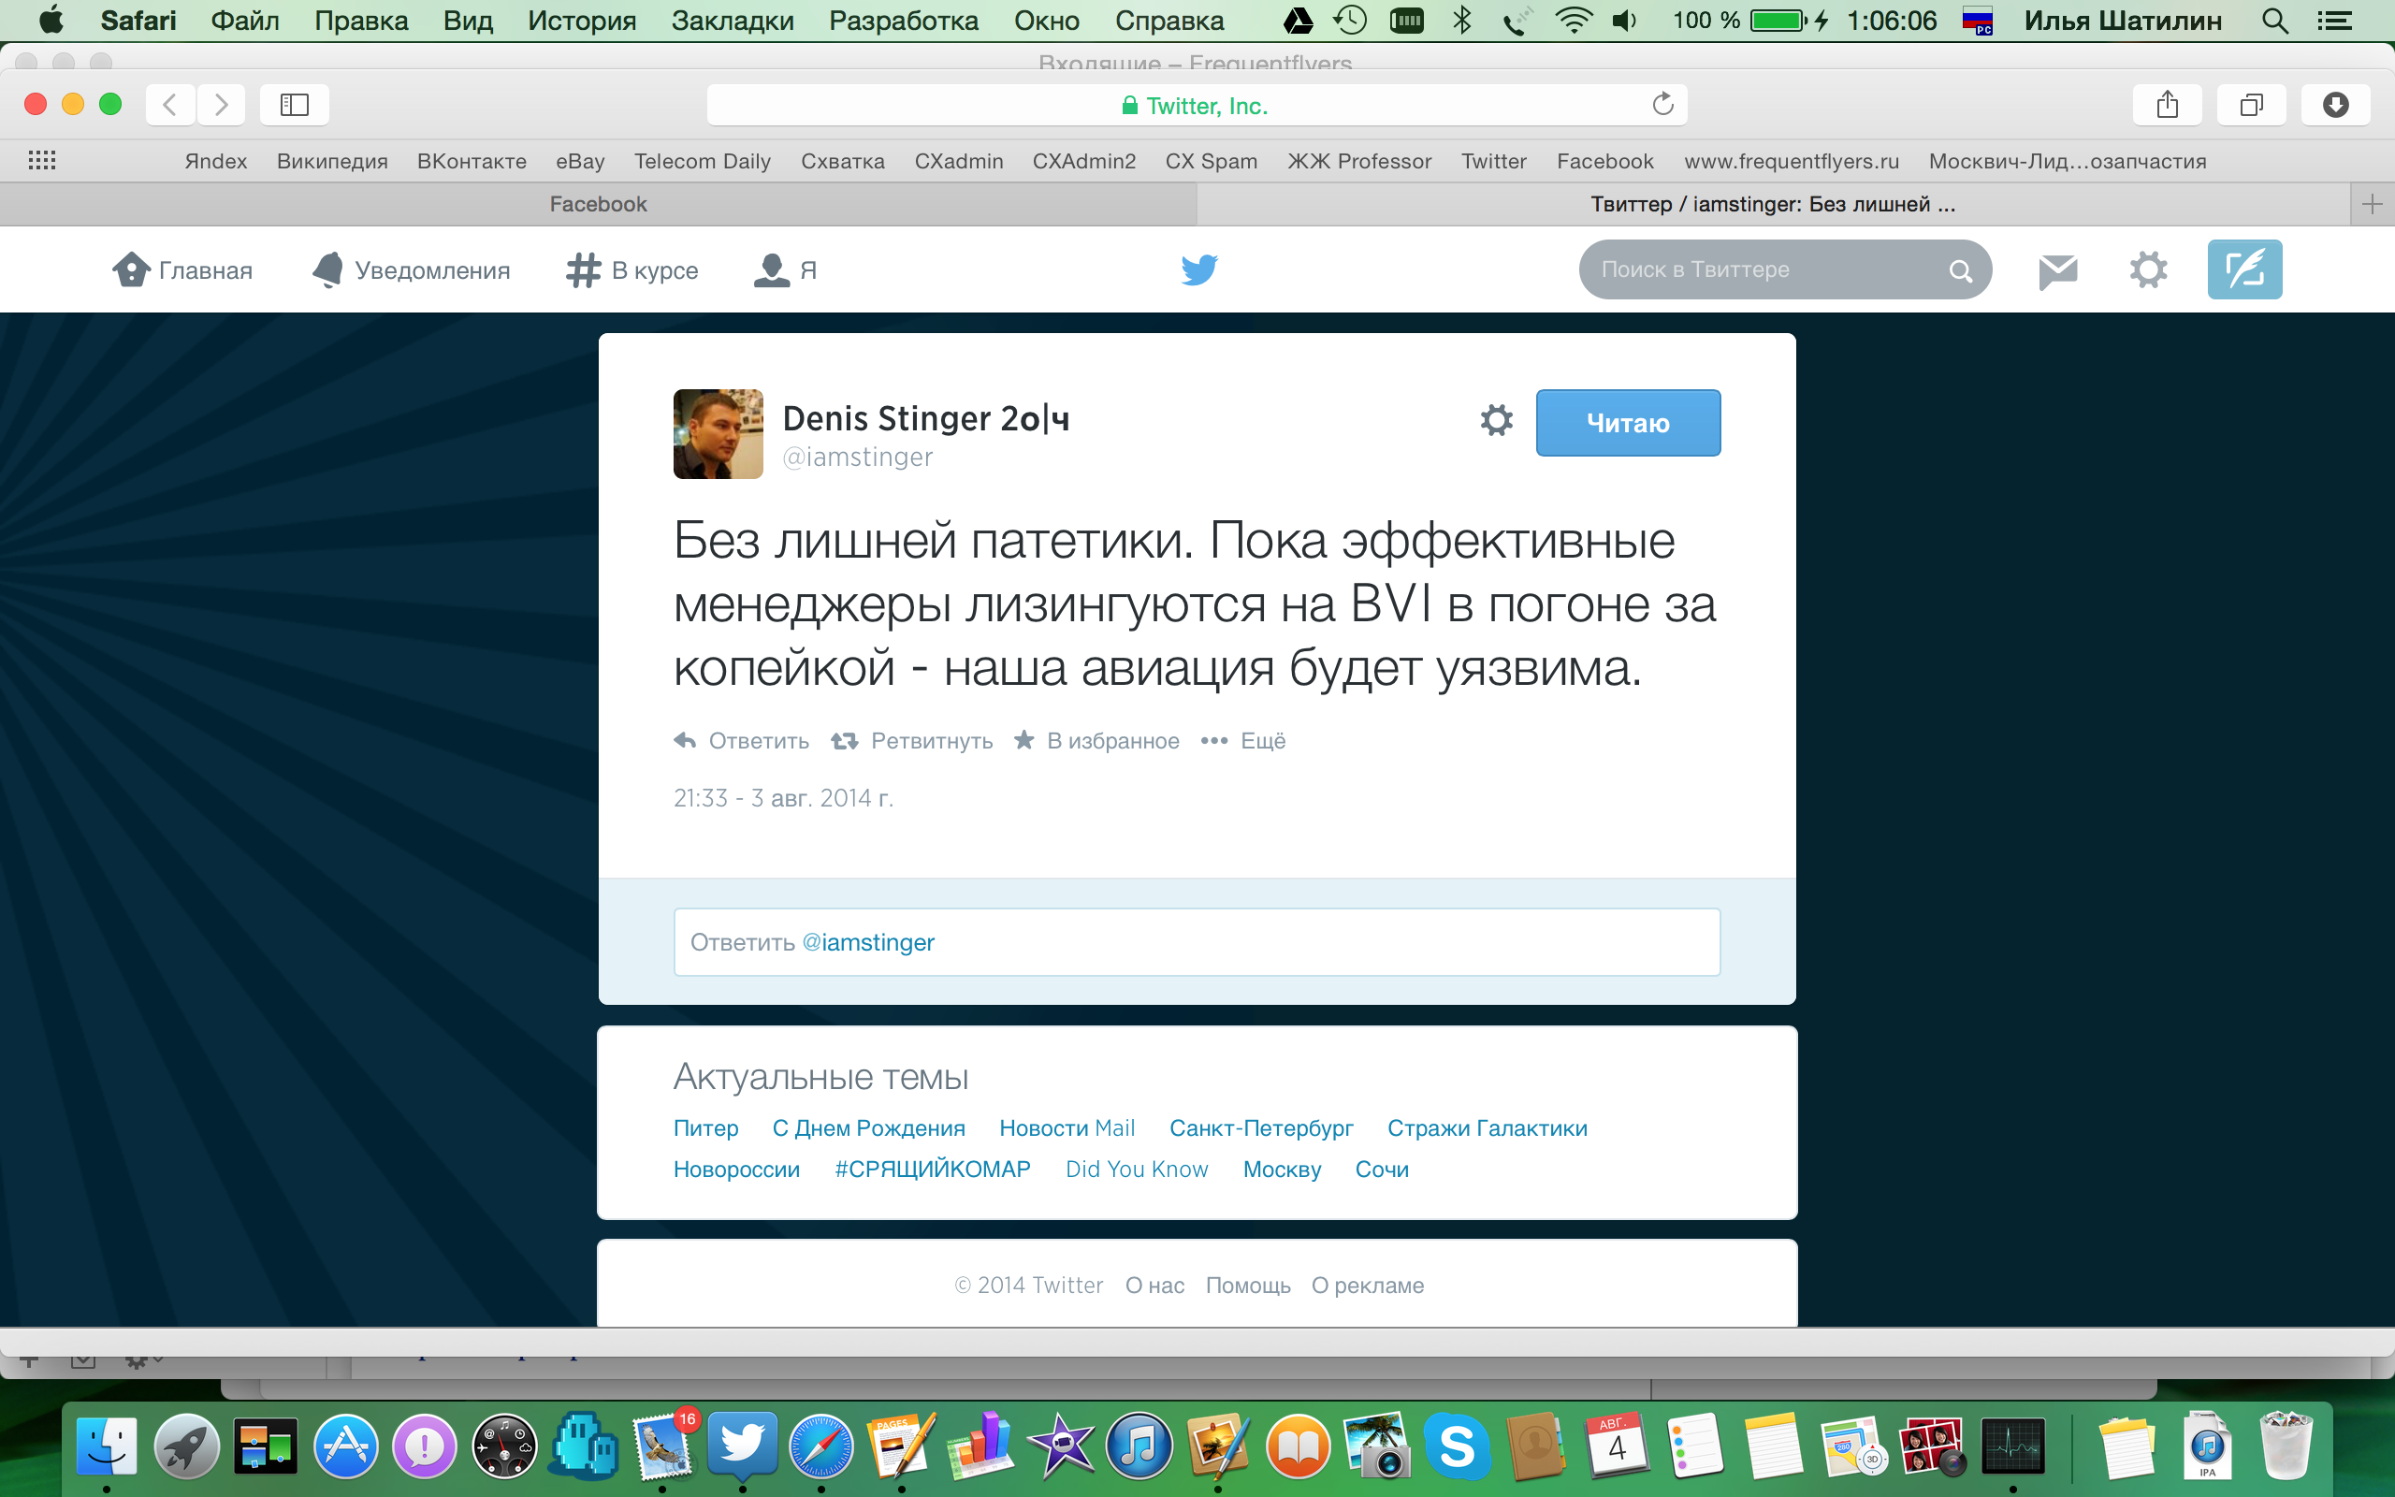Open the Файл menu
Screen dimensions: 2395x1497
(x=244, y=20)
